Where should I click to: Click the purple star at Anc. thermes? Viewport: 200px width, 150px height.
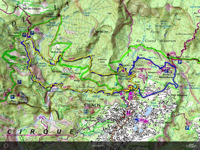(x=121, y=94)
